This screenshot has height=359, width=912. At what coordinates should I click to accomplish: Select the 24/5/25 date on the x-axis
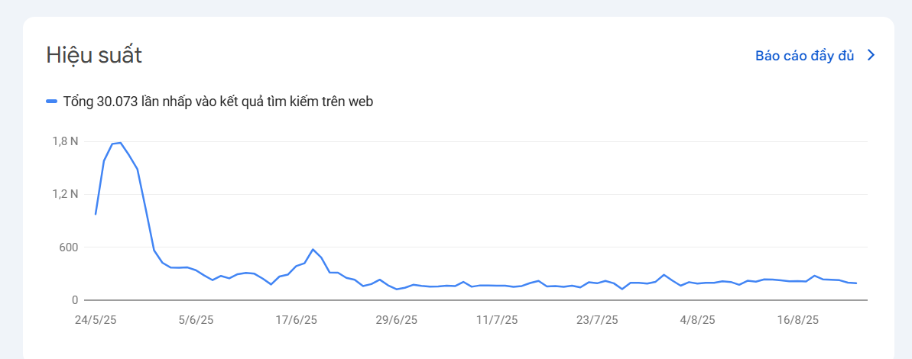96,319
